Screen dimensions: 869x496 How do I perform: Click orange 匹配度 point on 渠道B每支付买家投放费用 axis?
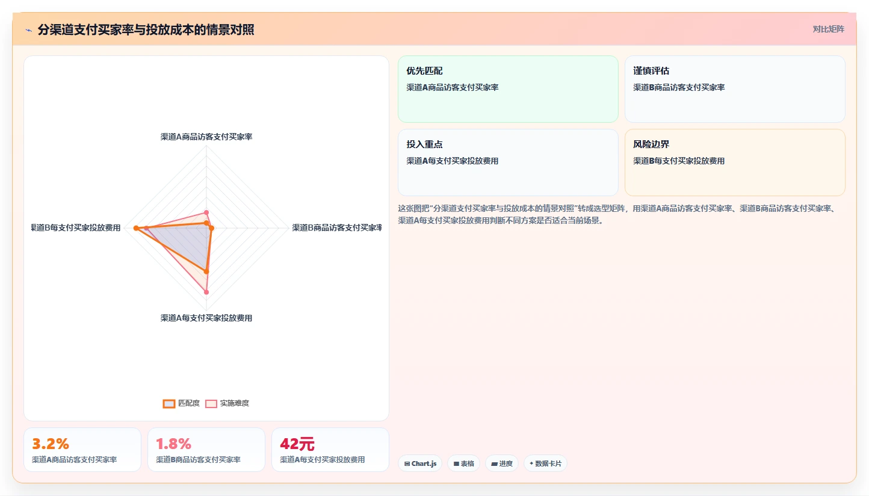pos(136,228)
